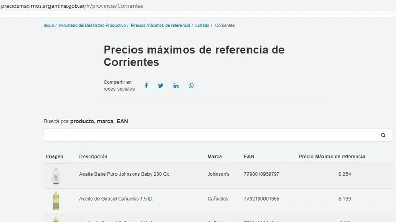This screenshot has height=222, width=396.
Task: Open the Johnson's baby oil product thumbnail
Action: [56, 176]
